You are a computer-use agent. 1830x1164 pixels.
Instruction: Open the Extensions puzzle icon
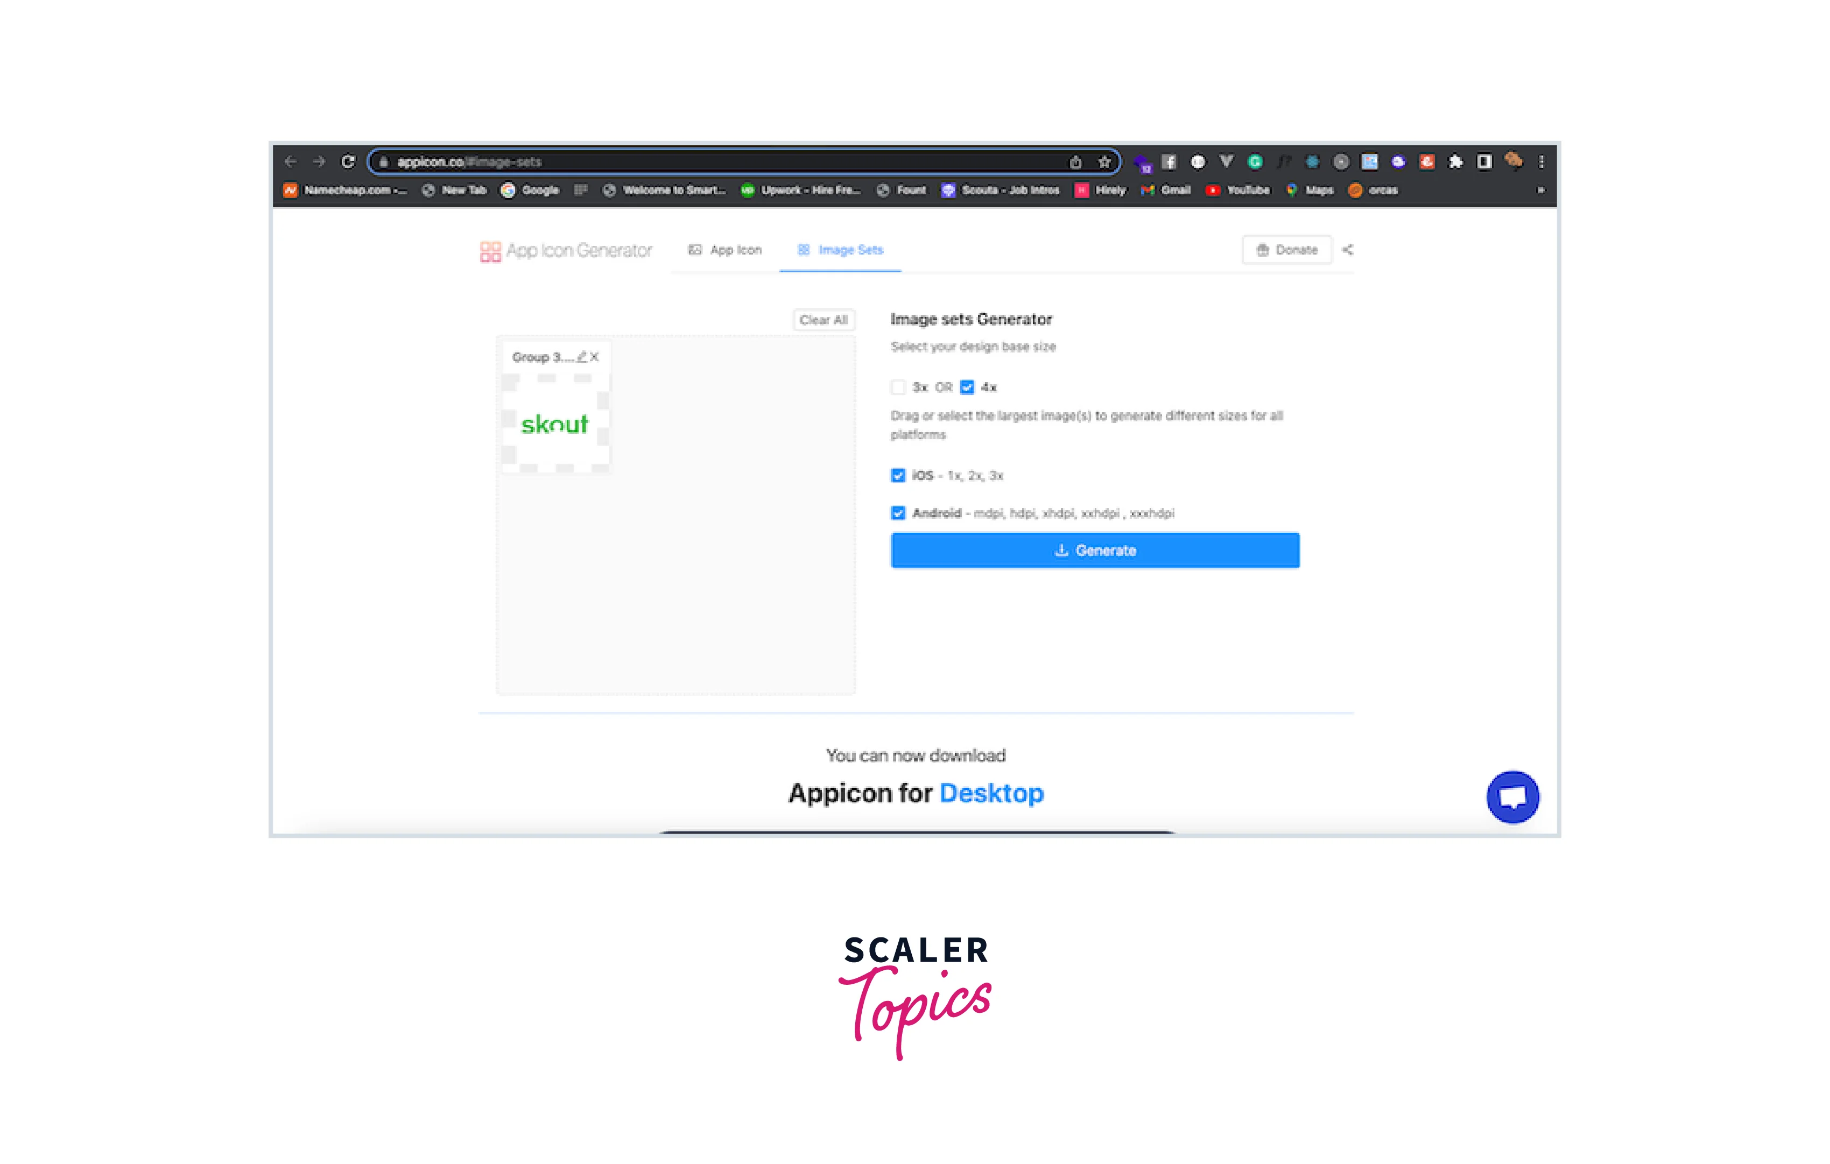(1455, 162)
